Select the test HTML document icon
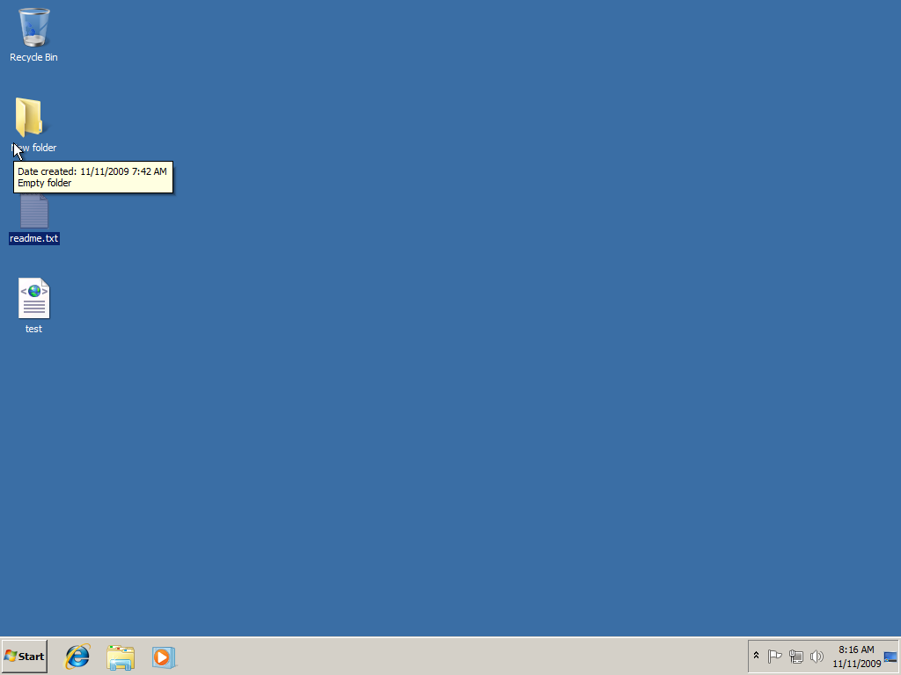 click(34, 298)
